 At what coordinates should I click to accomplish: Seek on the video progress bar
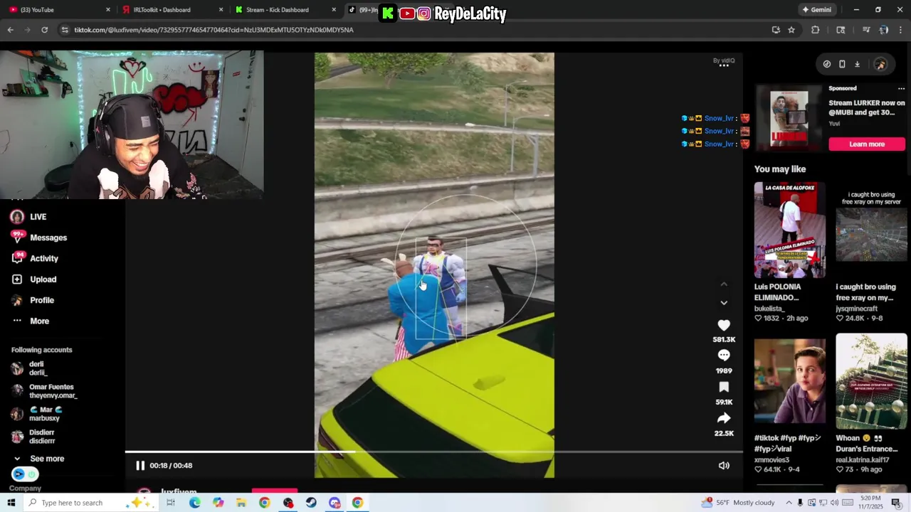click(x=434, y=452)
